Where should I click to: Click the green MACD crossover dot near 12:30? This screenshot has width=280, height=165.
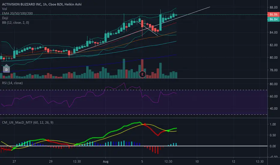click(x=168, y=131)
